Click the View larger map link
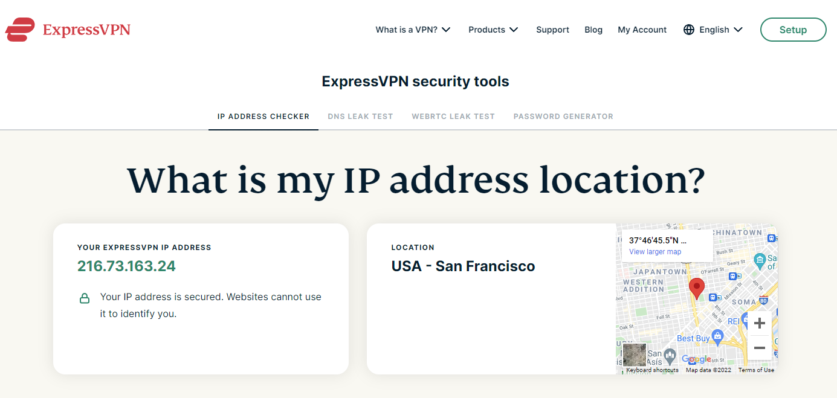This screenshot has width=837, height=398. coord(655,252)
